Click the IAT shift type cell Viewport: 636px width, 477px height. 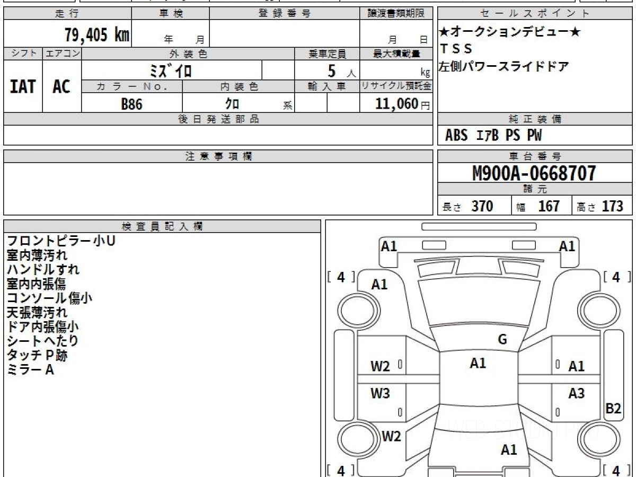pos(23,87)
